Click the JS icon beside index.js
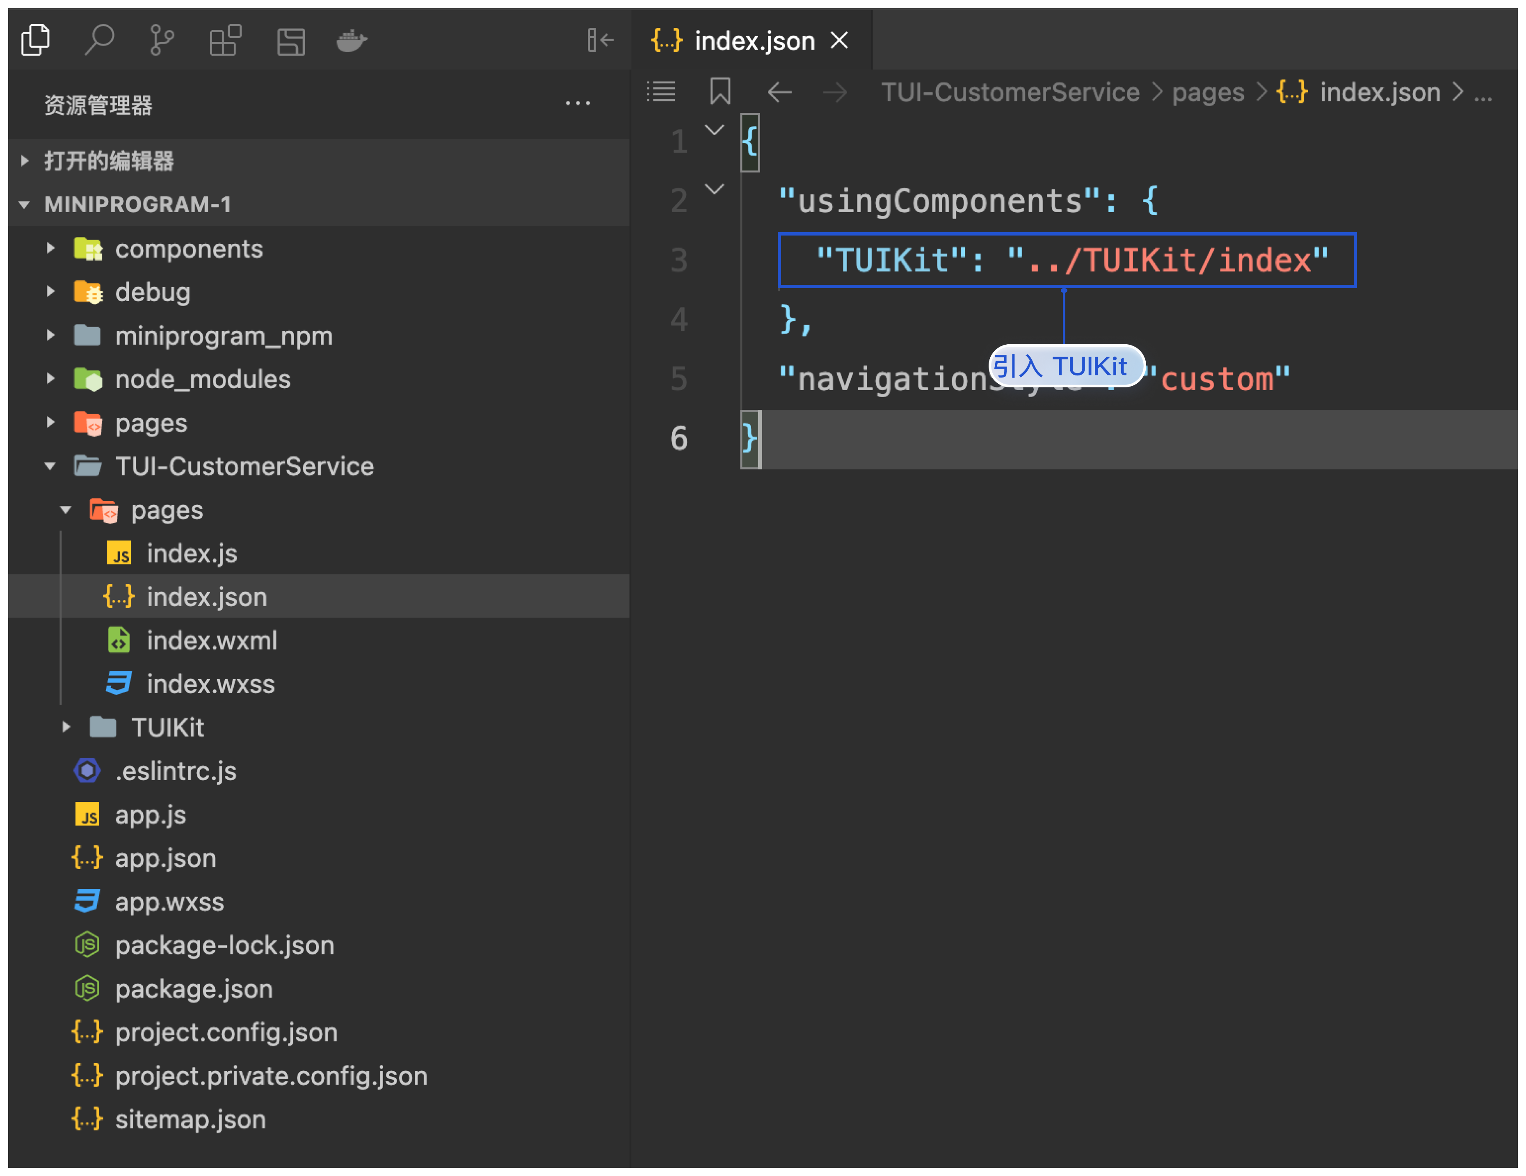This screenshot has width=1526, height=1176. click(x=119, y=554)
